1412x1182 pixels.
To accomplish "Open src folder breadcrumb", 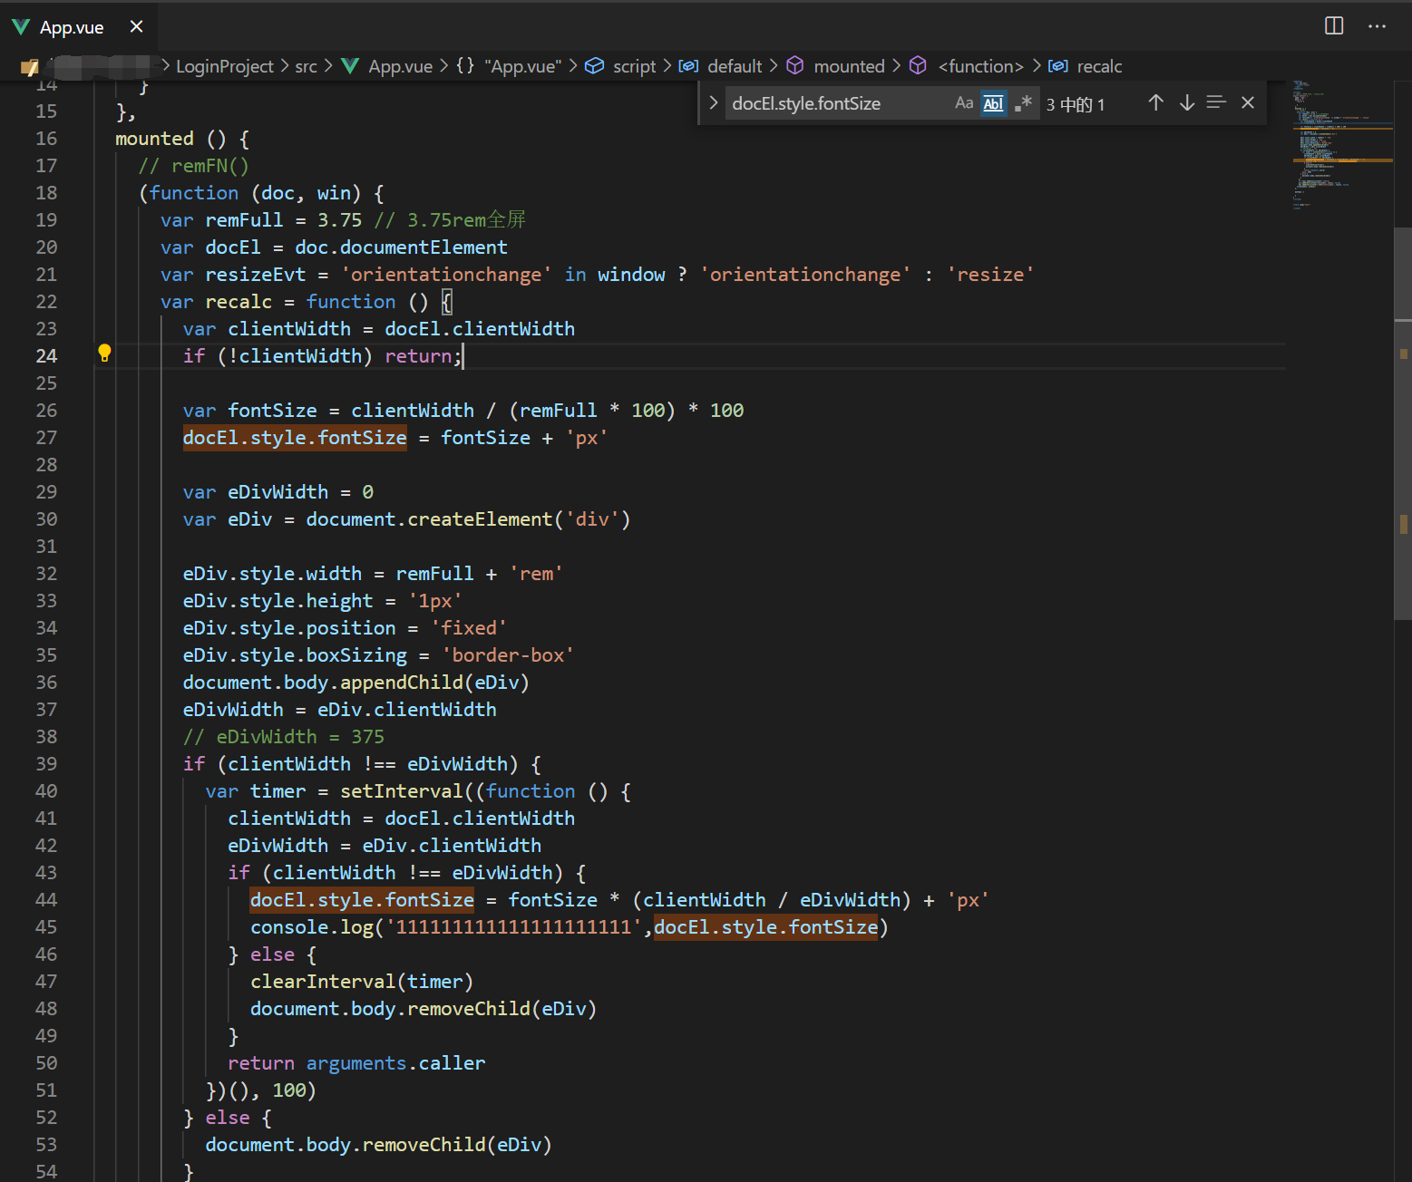I will (x=306, y=66).
